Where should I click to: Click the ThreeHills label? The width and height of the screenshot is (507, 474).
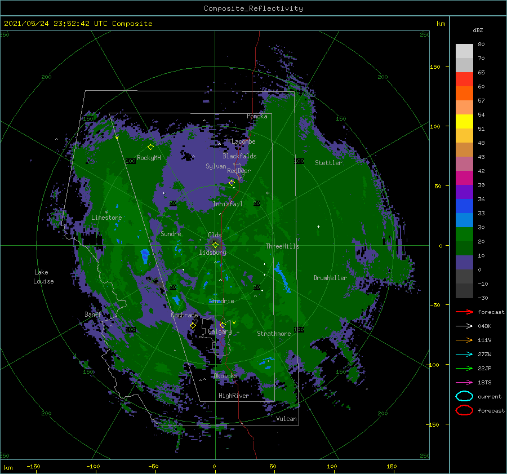282,246
